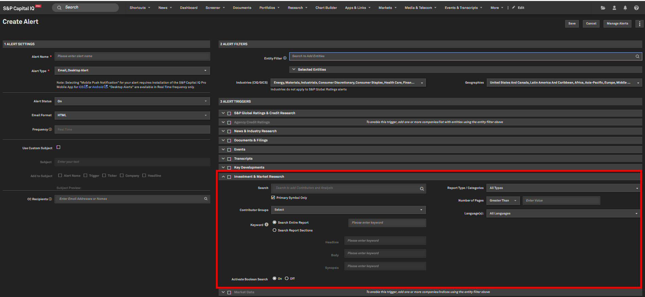Click the three-dot options icon beside Manage Alerts

(x=640, y=24)
